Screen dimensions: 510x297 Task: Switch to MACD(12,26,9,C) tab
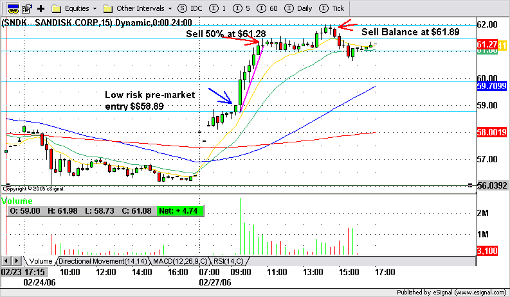180,261
